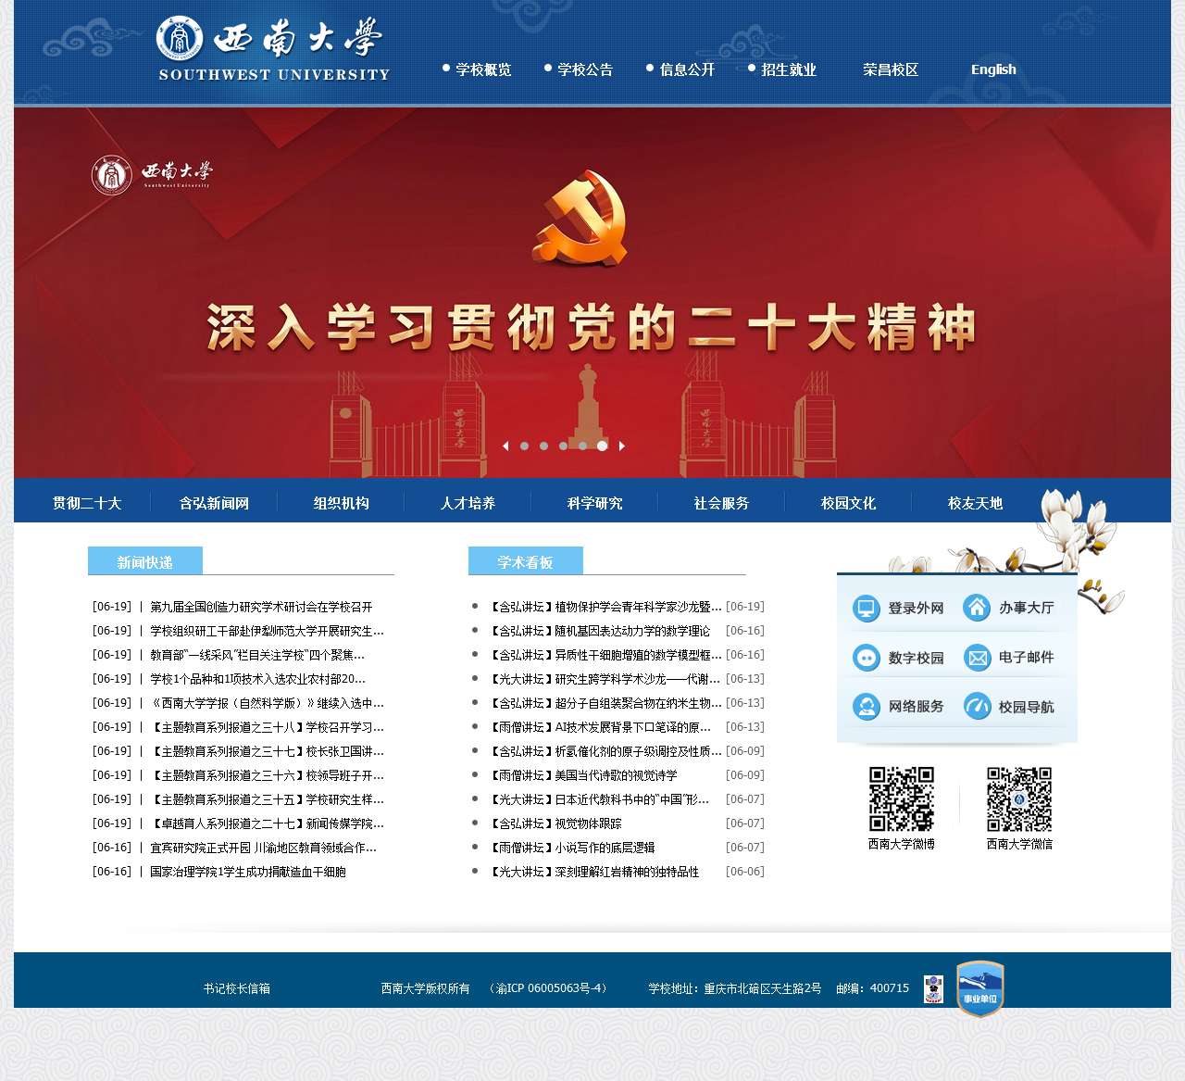Viewport: 1185px width, 1081px height.
Task: Open lecture 植物保护学会青年科学家沙龙
Action: pyautogui.click(x=605, y=607)
